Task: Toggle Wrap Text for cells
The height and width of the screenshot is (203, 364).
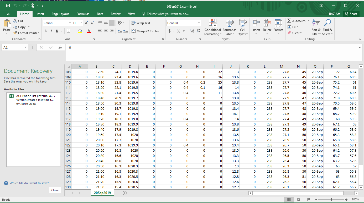Action: tap(141, 23)
